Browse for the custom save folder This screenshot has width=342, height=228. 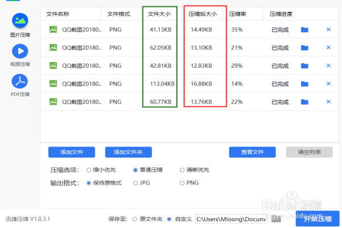coord(276,219)
